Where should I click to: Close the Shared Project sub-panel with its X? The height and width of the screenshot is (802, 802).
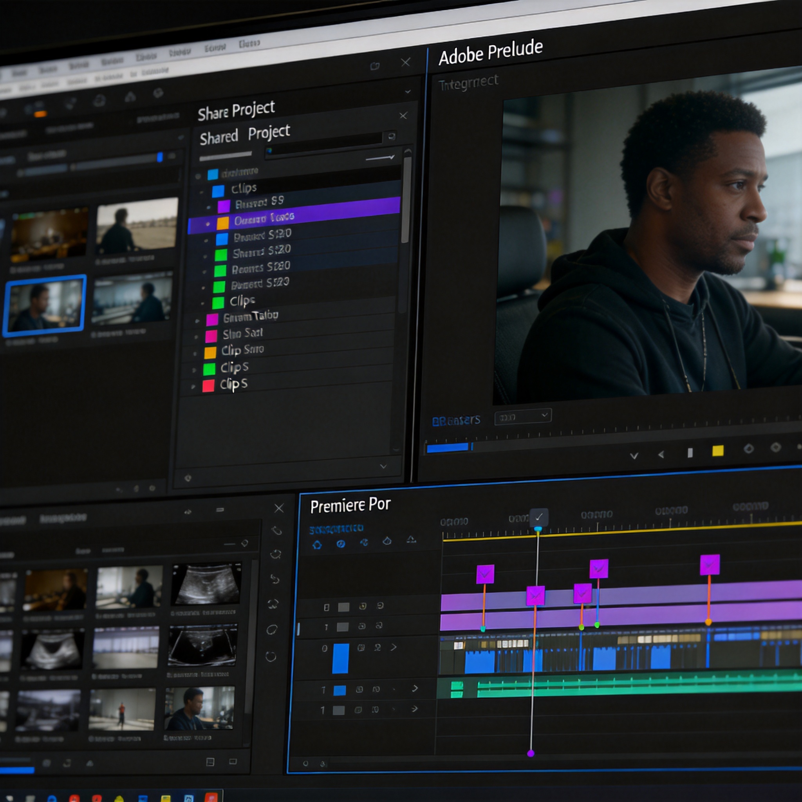(x=403, y=116)
